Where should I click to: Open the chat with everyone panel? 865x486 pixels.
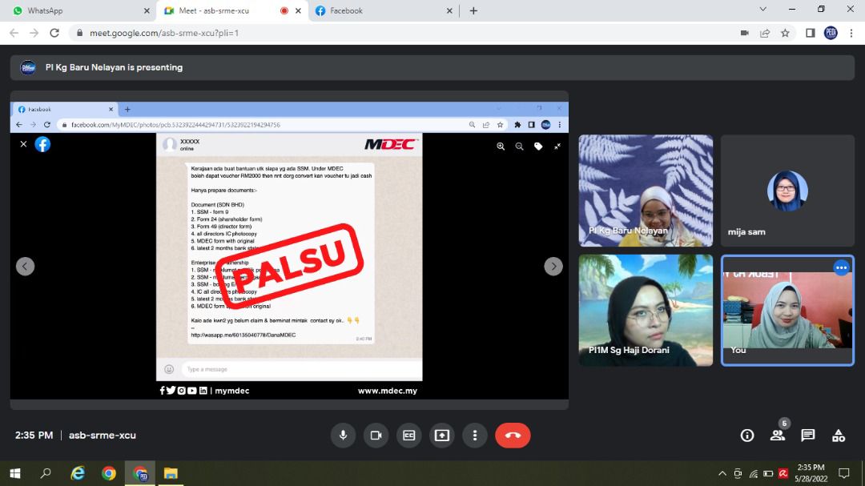[x=808, y=436]
